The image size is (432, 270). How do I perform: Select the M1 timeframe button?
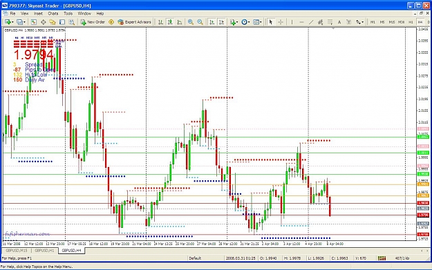[x=373, y=22]
